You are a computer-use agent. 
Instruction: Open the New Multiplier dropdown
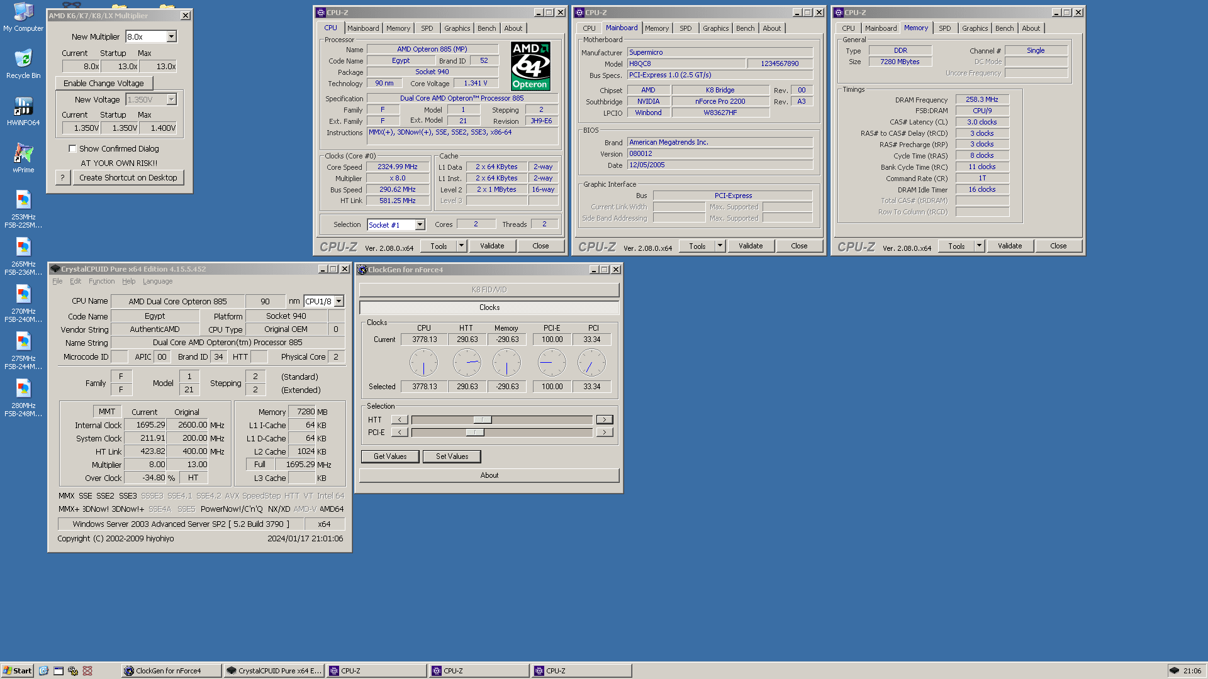tap(171, 37)
